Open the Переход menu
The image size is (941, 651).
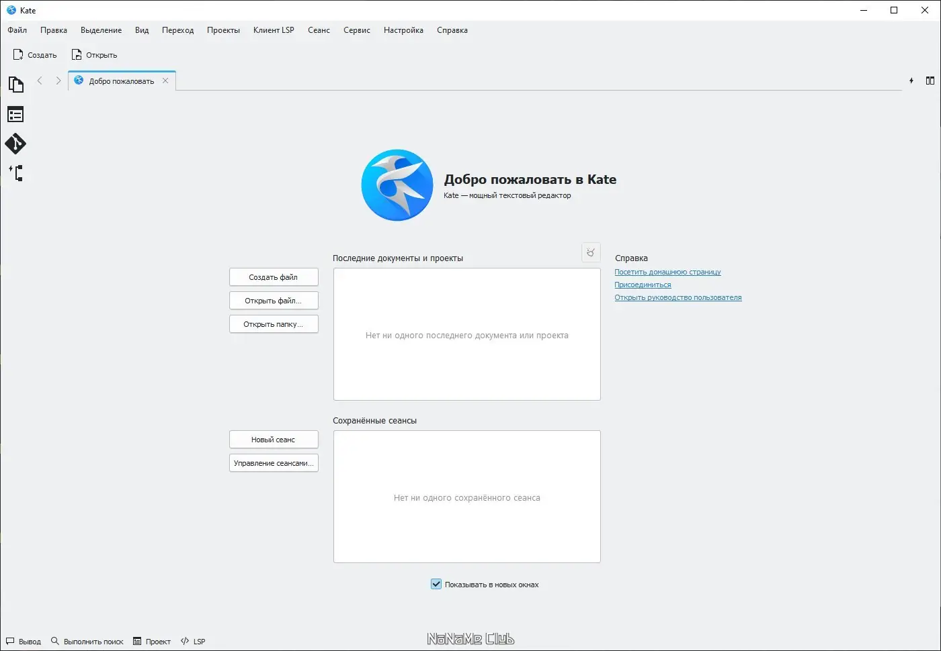point(178,30)
